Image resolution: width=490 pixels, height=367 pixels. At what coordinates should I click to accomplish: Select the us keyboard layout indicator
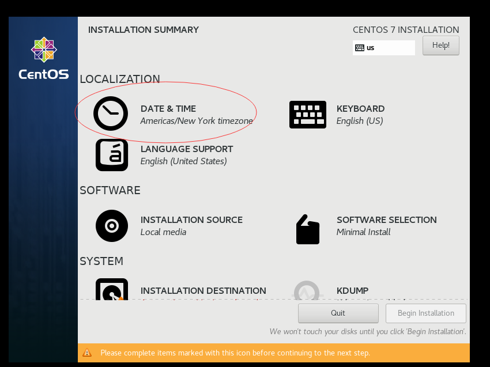pyautogui.click(x=384, y=48)
